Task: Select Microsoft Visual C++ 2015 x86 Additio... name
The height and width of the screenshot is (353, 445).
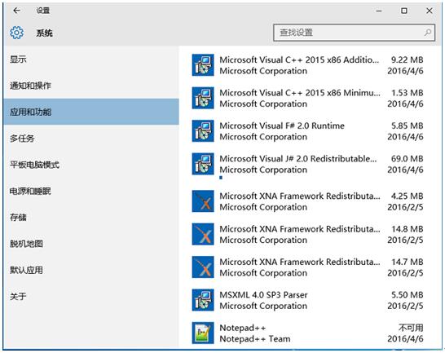Action: point(299,60)
